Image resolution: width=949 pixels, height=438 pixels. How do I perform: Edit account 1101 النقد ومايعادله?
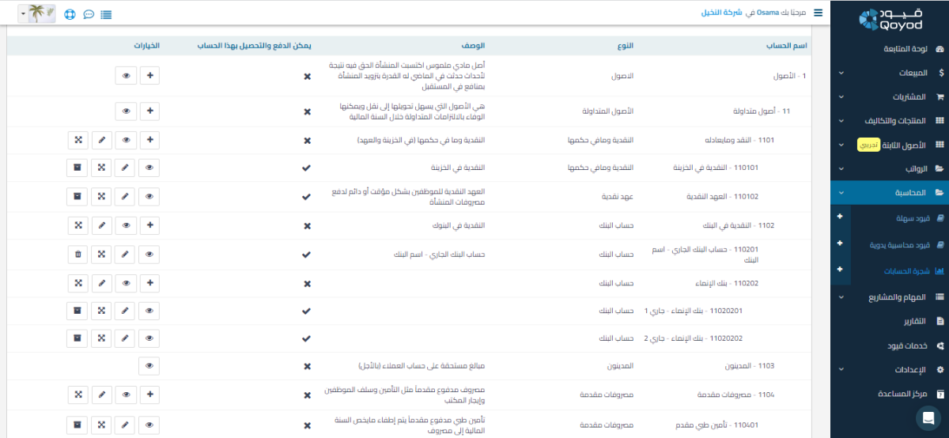(101, 140)
